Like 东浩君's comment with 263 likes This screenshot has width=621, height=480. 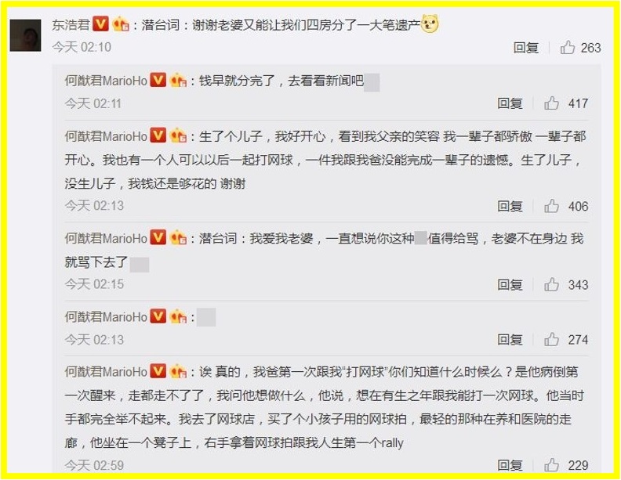(568, 48)
